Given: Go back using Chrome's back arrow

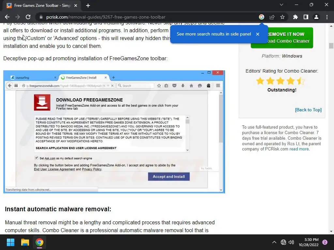Looking at the screenshot, I should (7, 17).
